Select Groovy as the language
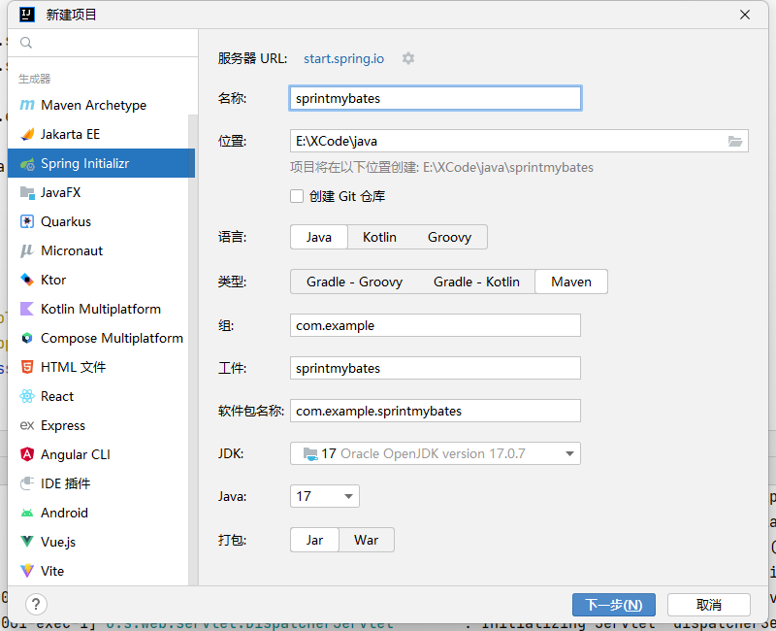The image size is (776, 631). click(x=449, y=237)
